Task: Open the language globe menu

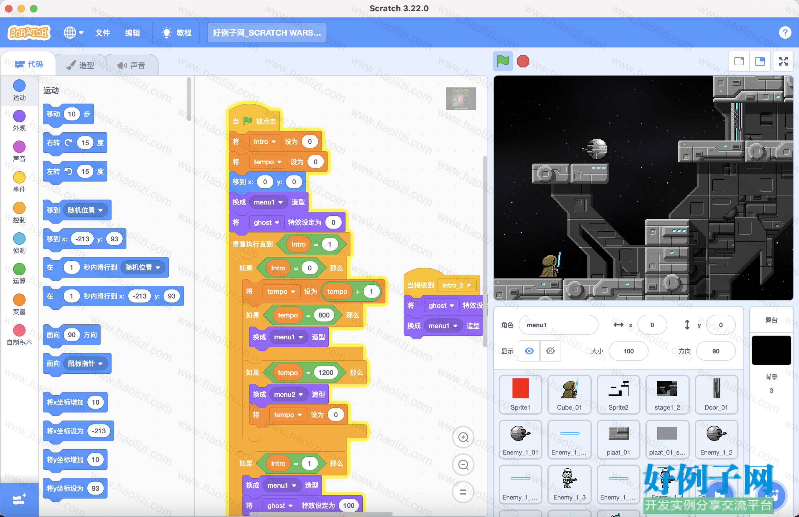Action: pos(73,32)
